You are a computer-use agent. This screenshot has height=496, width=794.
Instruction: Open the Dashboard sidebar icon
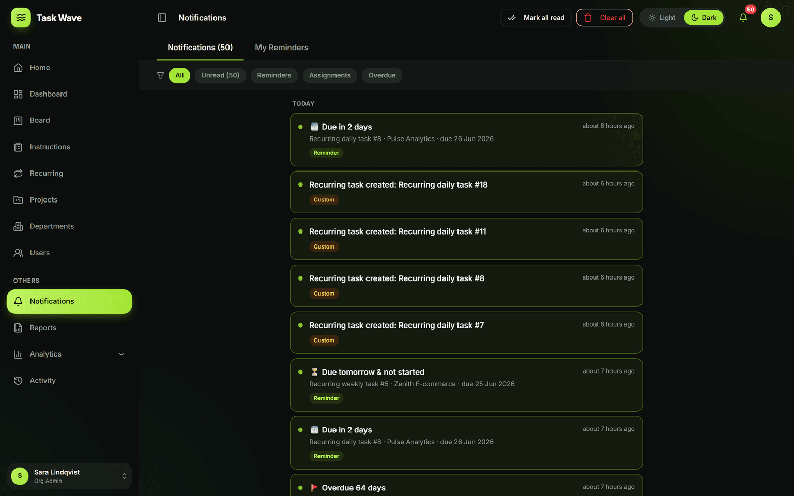click(18, 94)
